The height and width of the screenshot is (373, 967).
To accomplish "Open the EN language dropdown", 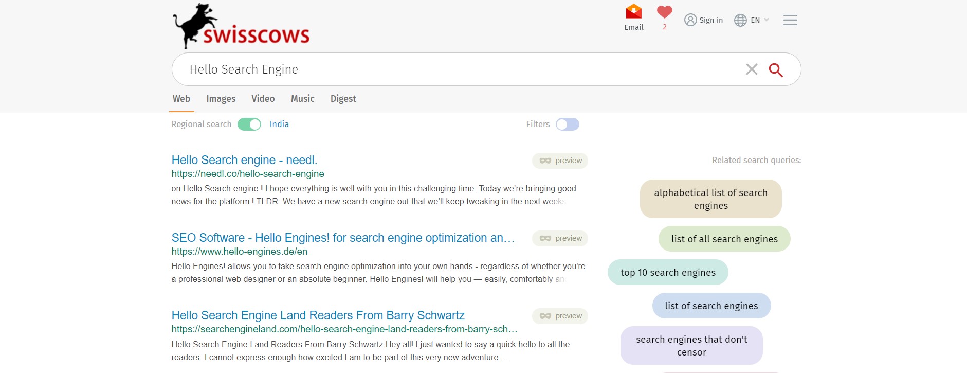I will point(752,20).
